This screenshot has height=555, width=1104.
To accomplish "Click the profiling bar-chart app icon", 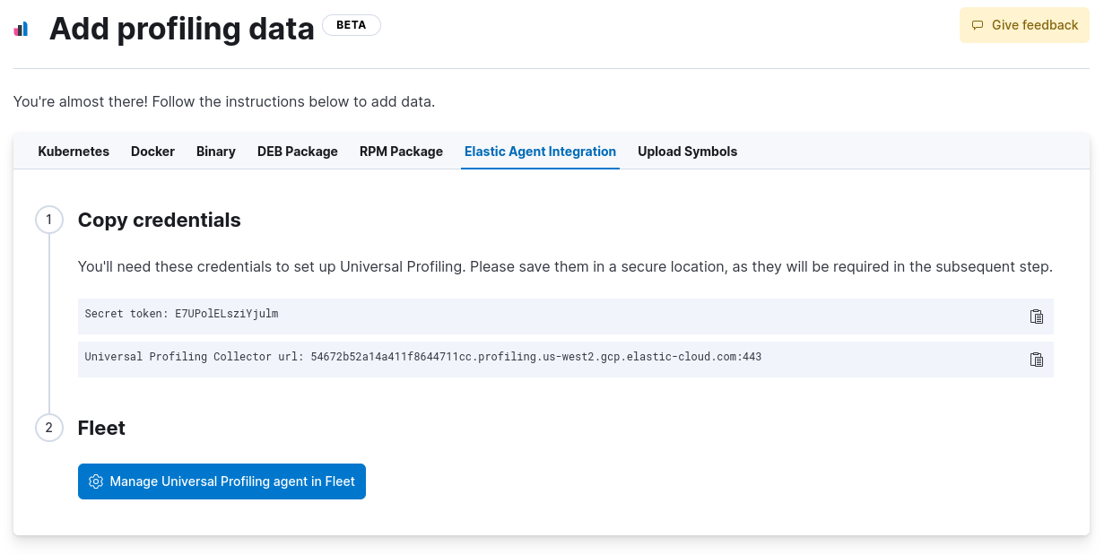I will [x=22, y=28].
